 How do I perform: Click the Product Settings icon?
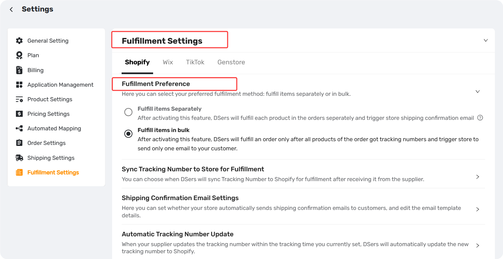point(19,99)
